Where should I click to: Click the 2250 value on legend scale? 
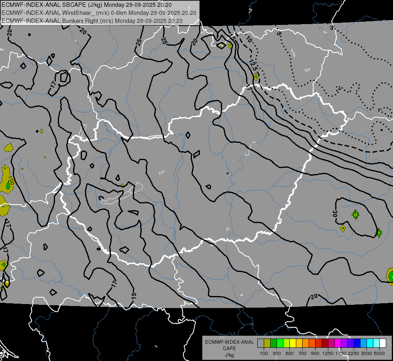(x=353, y=353)
